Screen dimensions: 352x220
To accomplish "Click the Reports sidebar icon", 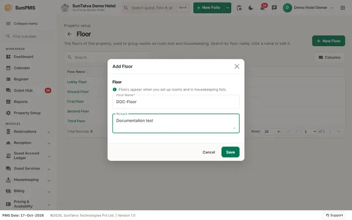I will coord(8,102).
